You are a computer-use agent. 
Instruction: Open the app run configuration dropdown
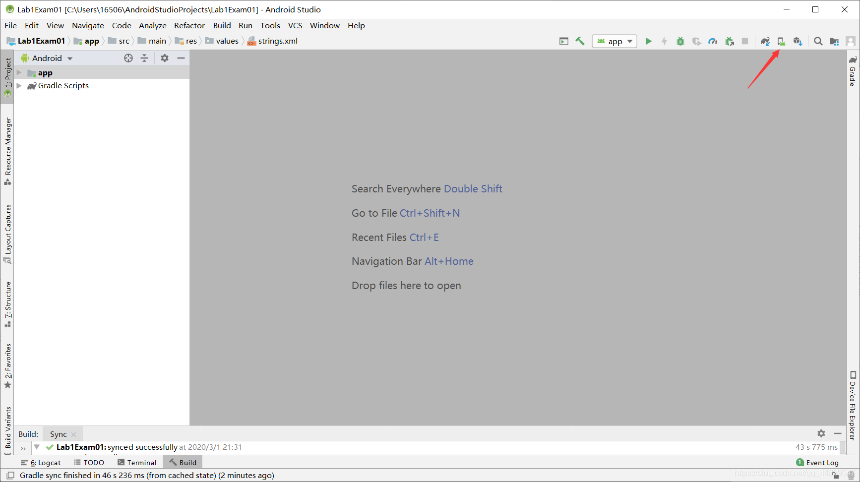point(614,41)
